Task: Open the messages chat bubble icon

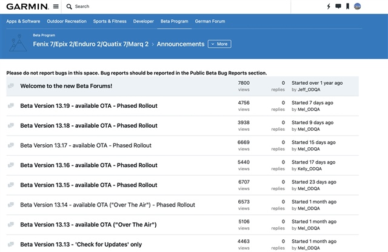Action: point(338,7)
